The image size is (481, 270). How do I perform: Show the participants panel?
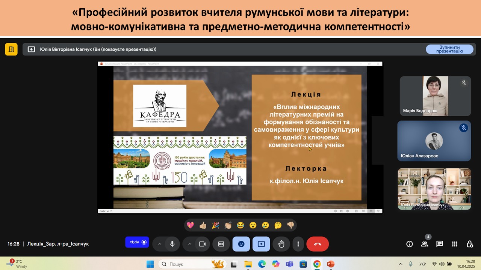point(425,244)
